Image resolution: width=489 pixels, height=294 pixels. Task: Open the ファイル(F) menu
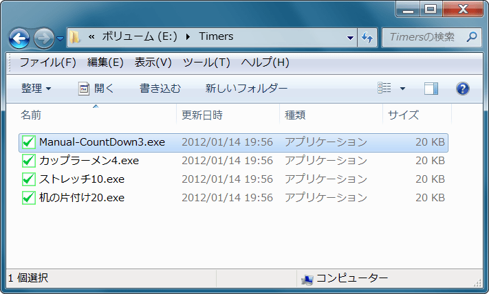point(47,63)
